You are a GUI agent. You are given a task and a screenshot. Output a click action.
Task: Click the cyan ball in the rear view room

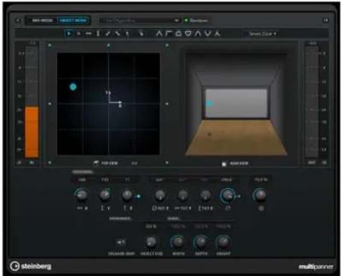pos(209,103)
